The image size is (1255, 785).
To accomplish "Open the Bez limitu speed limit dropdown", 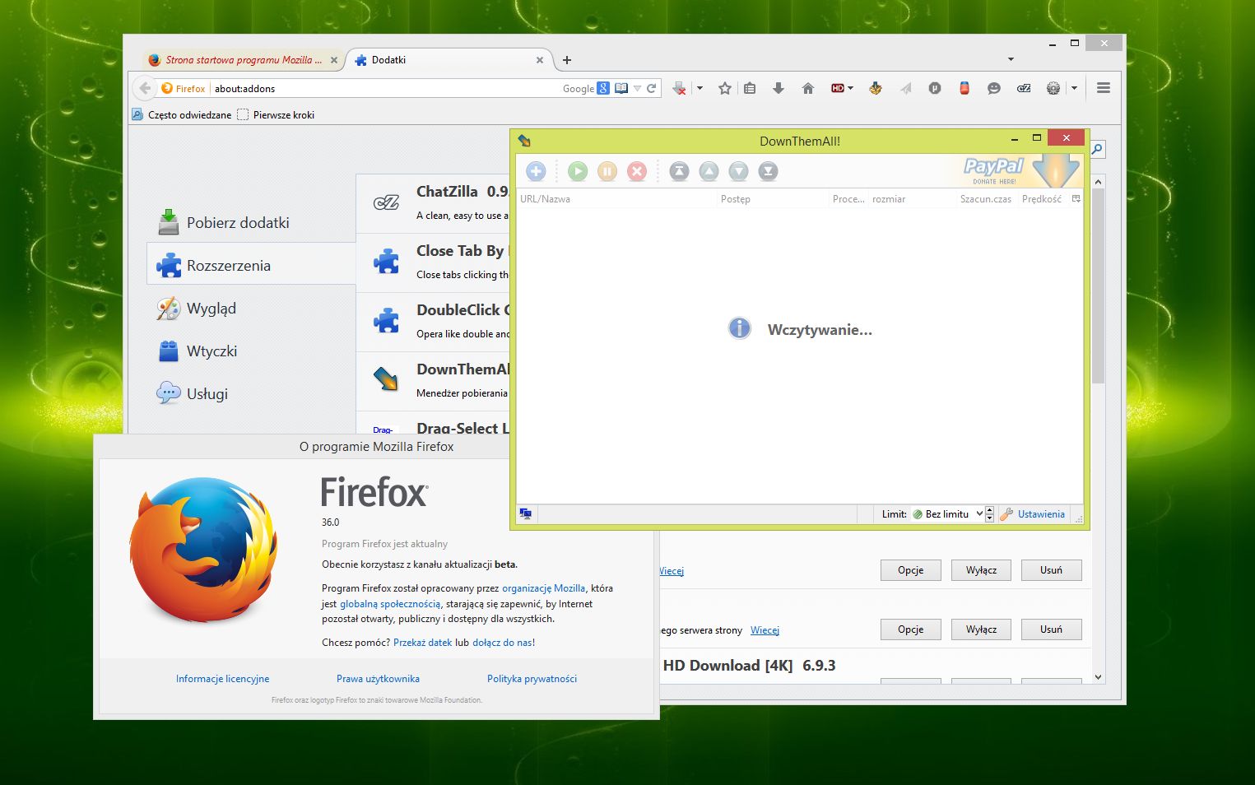I will [x=947, y=513].
